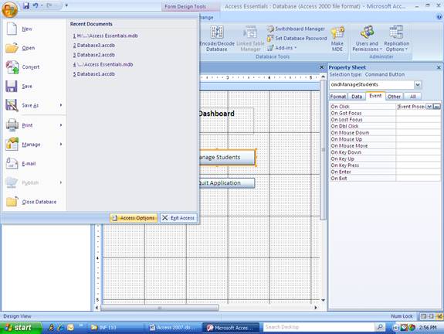
Task: Close the Property Sheet pane
Action: 439,67
